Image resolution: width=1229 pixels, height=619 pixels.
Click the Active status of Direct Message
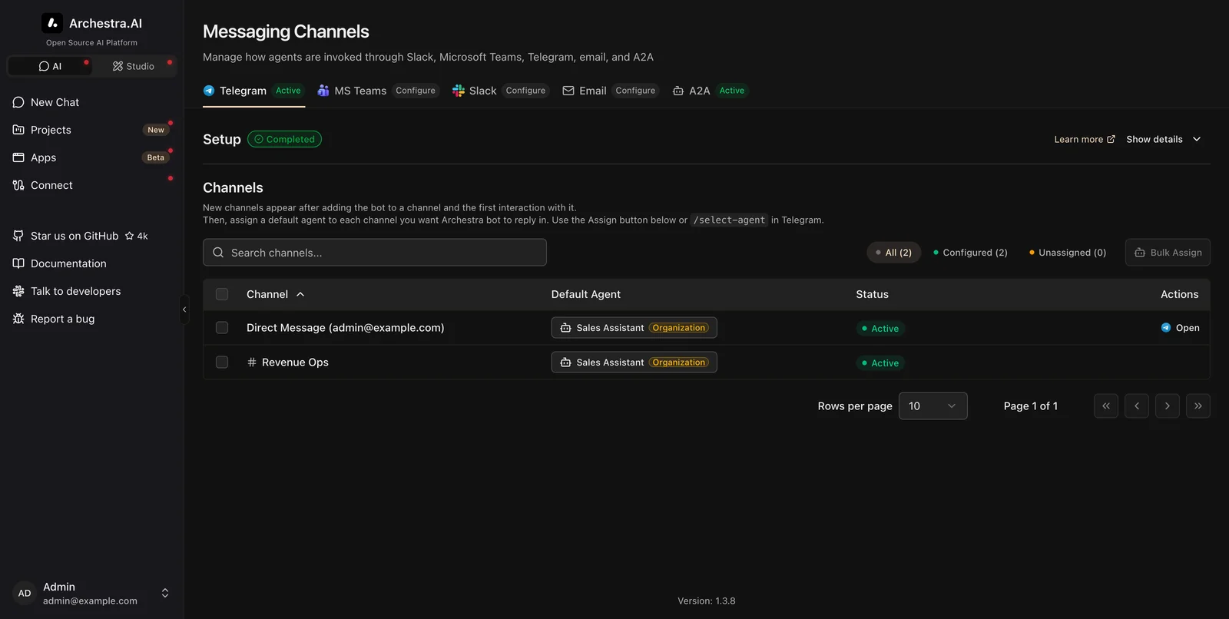pos(880,329)
